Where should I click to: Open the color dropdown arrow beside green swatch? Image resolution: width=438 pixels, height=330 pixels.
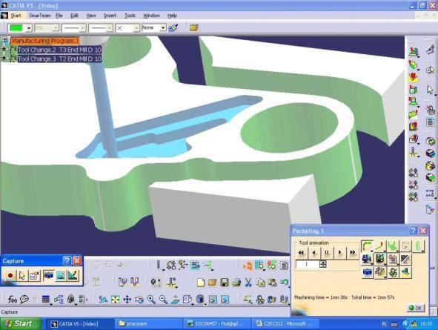(28, 28)
